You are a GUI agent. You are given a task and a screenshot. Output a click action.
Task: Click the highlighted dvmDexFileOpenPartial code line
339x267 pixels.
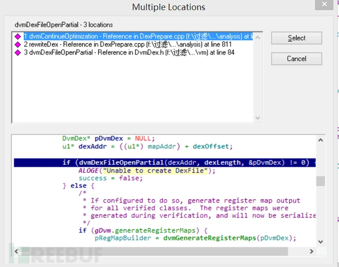click(x=165, y=162)
